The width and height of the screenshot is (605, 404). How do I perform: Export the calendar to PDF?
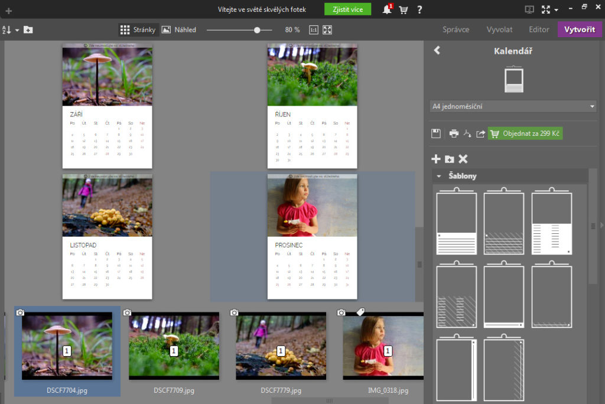(467, 133)
